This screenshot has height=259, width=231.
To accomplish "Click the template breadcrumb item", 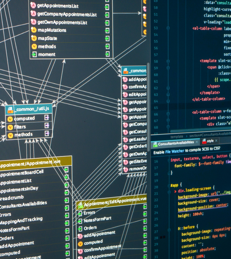I will (177, 137).
